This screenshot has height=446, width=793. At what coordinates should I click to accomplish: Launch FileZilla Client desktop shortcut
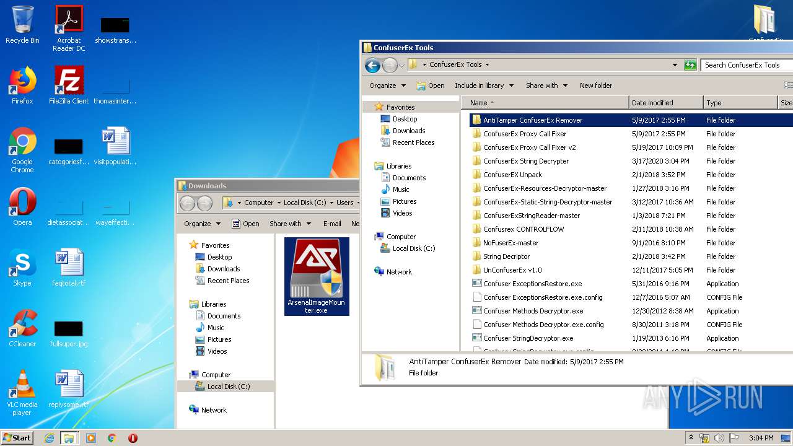pos(69,85)
